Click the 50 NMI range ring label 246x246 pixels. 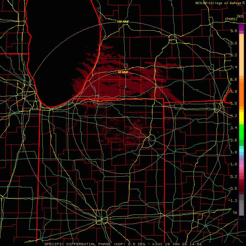[x=123, y=72]
